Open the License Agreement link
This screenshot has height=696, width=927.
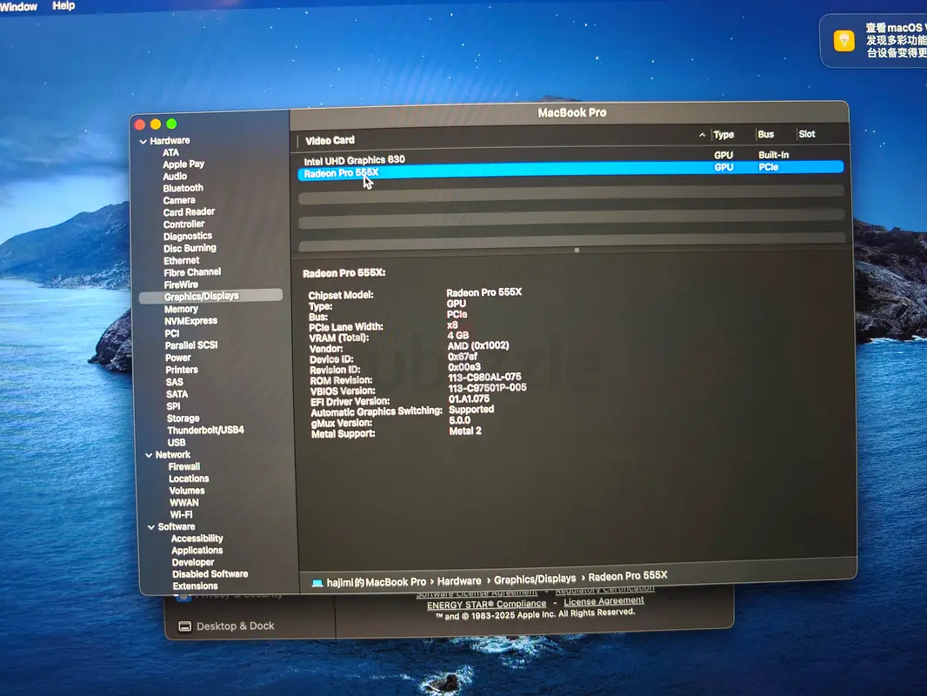pyautogui.click(x=604, y=601)
